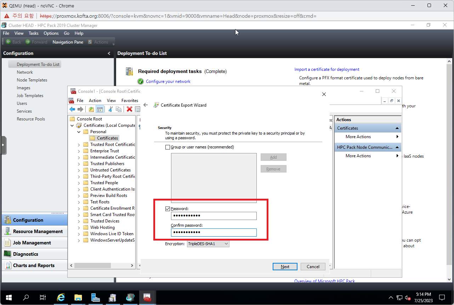Collapse the Personal folder node

tap(79, 132)
